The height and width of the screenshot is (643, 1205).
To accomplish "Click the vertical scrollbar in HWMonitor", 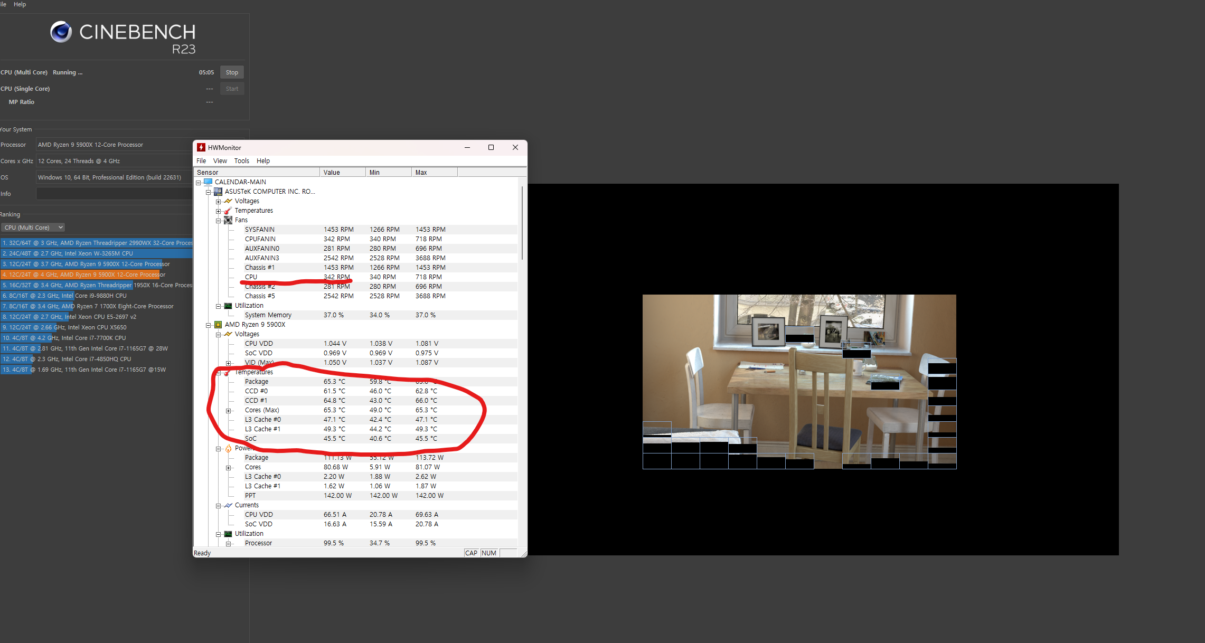I will [x=522, y=223].
